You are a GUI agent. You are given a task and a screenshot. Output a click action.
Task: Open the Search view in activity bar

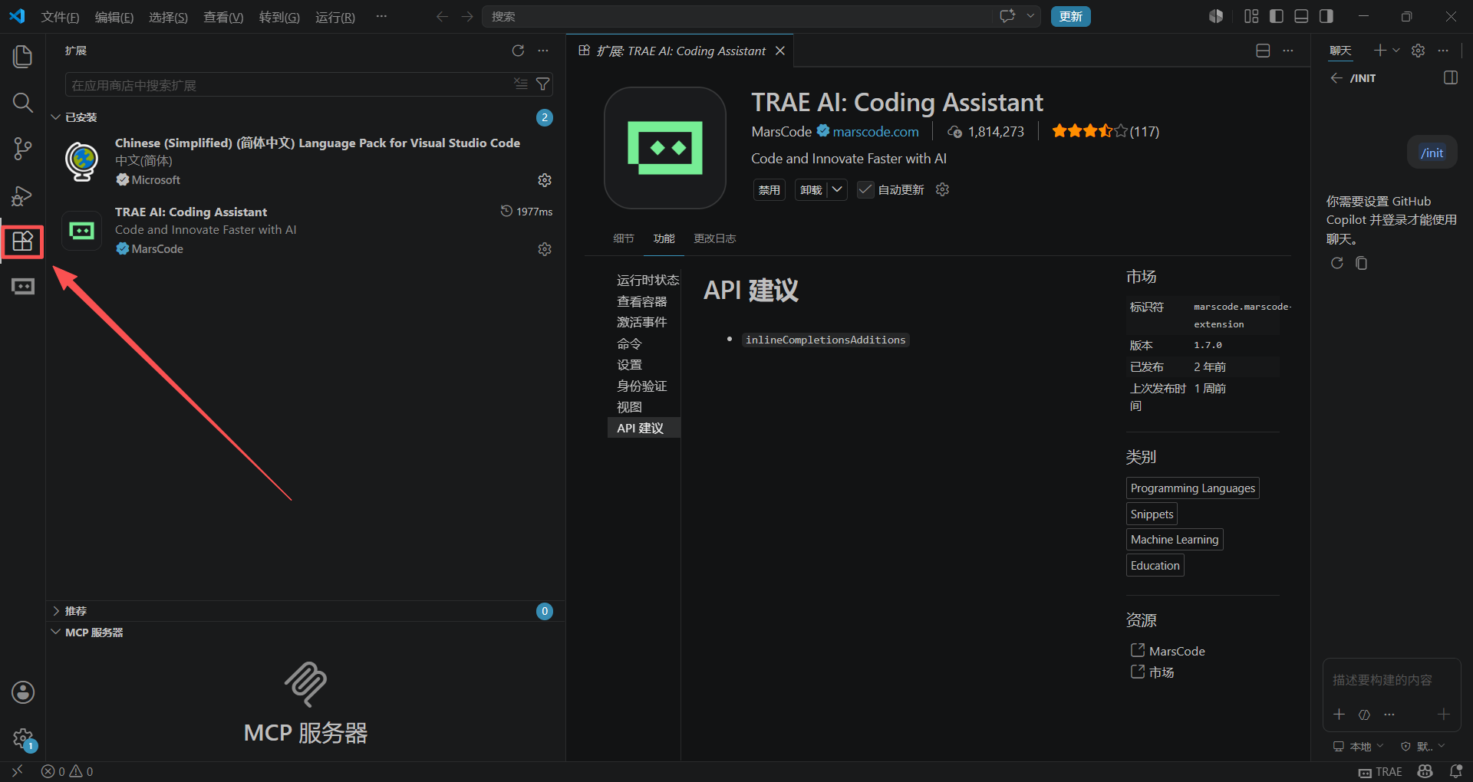tap(23, 103)
